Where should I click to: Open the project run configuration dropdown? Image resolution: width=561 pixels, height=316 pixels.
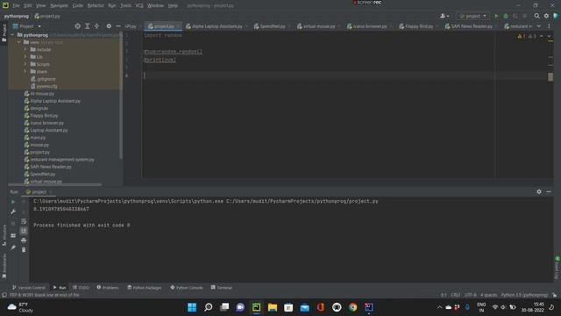pos(473,16)
